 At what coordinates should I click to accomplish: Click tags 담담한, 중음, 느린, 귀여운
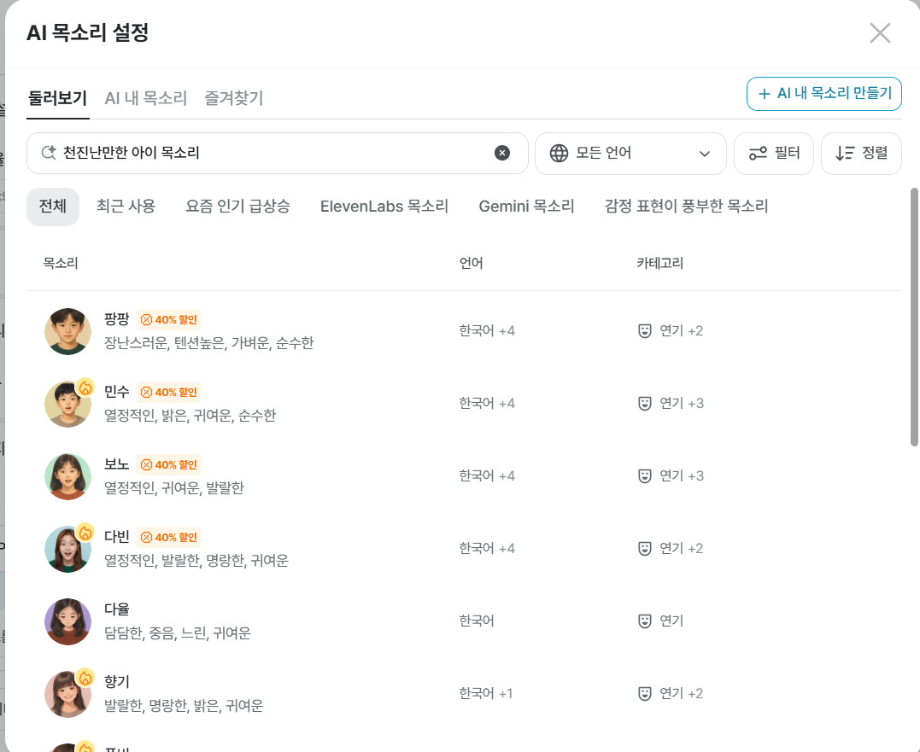pos(177,633)
